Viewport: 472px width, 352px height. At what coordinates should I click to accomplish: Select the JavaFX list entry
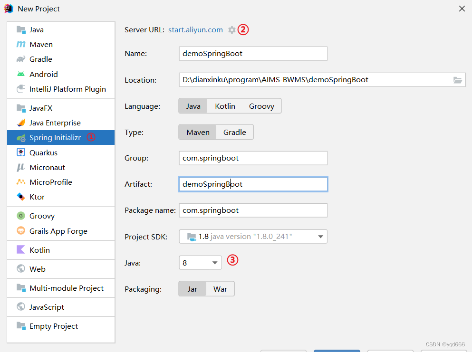[x=61, y=108]
